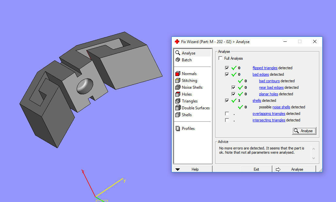
Task: Uncheck the planar holes checkbox
Action: click(x=233, y=94)
